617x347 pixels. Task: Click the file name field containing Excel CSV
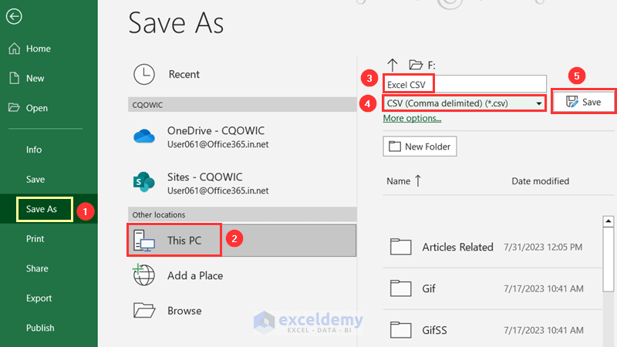(x=464, y=84)
